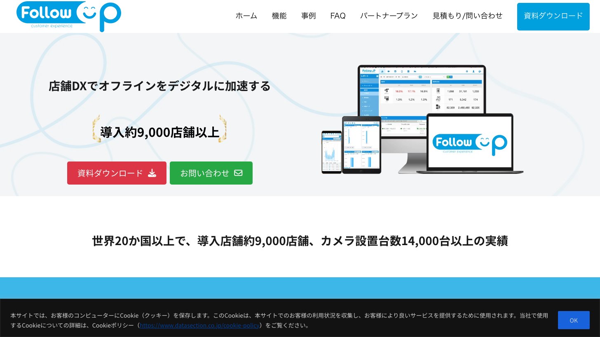The image size is (600, 337).
Task: Click the heading 店舗DXでオフラインをデジタルに加速する
Action: click(160, 86)
